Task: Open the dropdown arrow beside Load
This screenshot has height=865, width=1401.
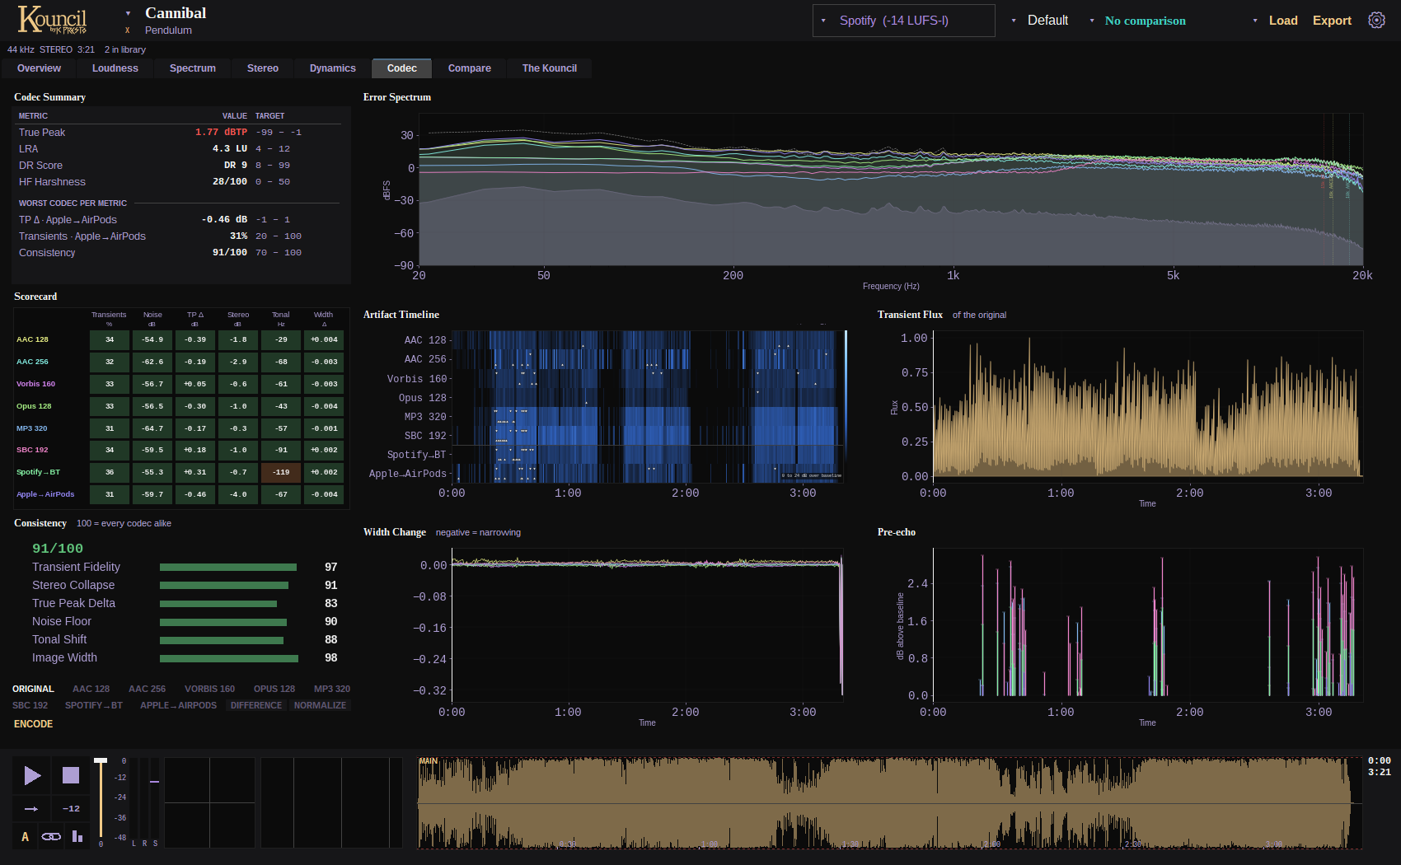Action: click(1255, 21)
